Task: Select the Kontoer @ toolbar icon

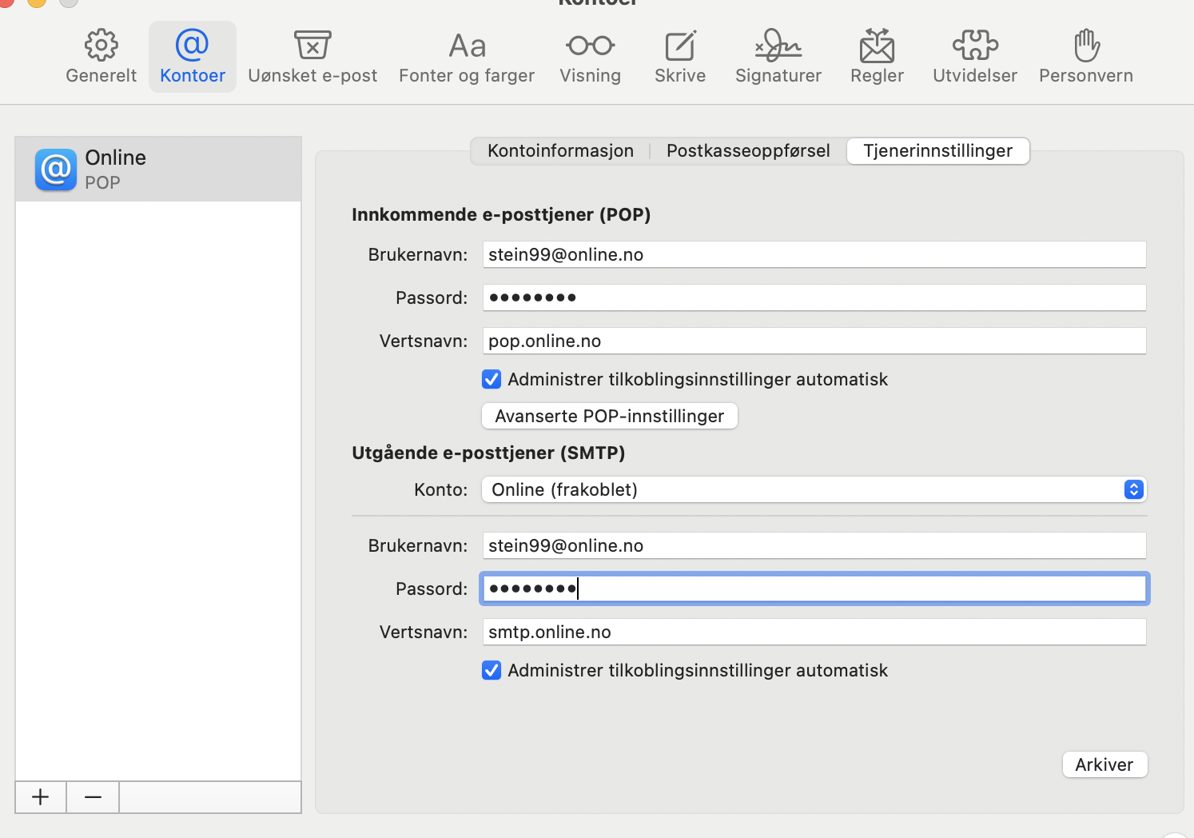Action: (x=192, y=57)
